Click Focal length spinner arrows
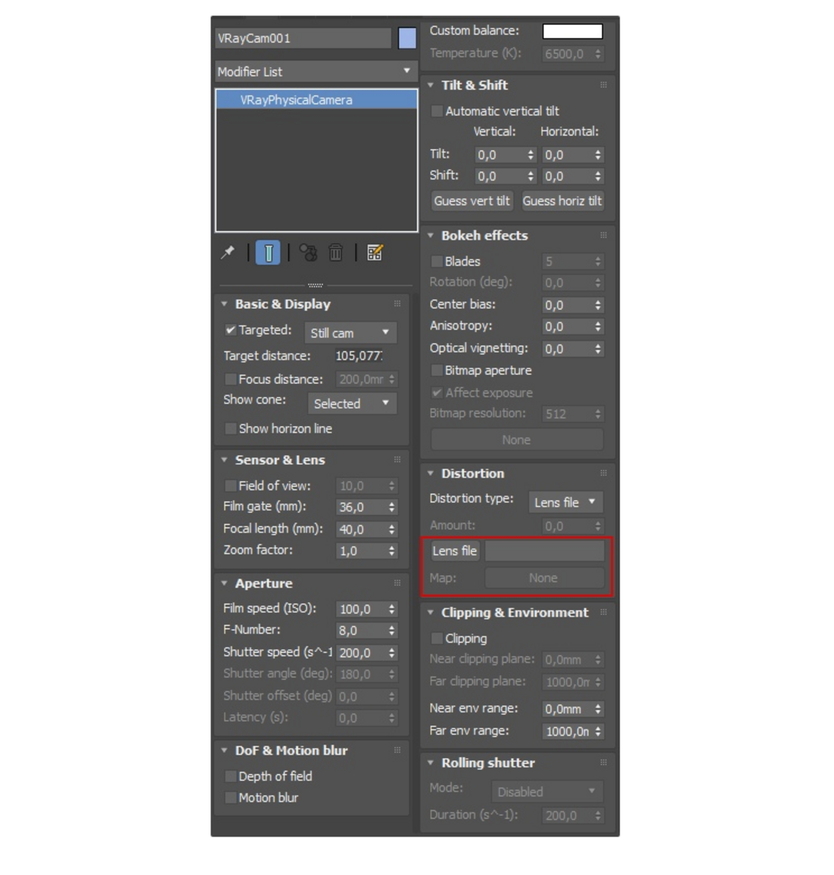 point(391,529)
